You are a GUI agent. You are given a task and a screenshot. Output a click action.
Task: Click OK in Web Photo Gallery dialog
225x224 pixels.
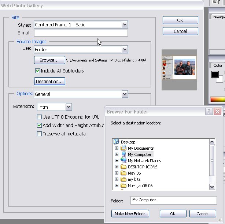180,20
